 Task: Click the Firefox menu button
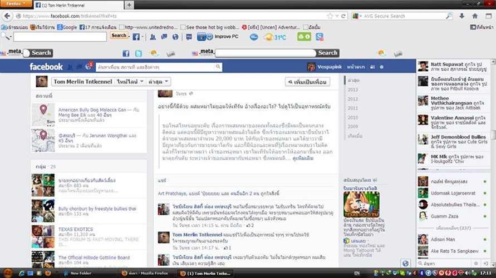point(16,3)
